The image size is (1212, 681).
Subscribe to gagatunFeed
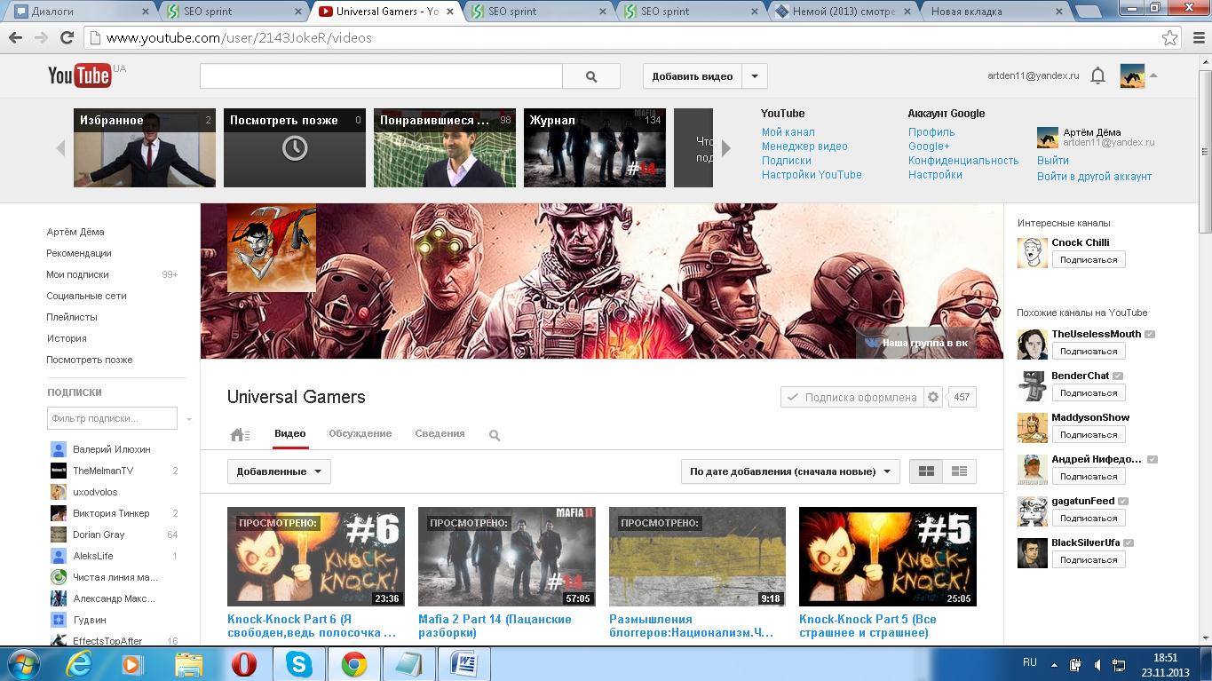pos(1089,519)
